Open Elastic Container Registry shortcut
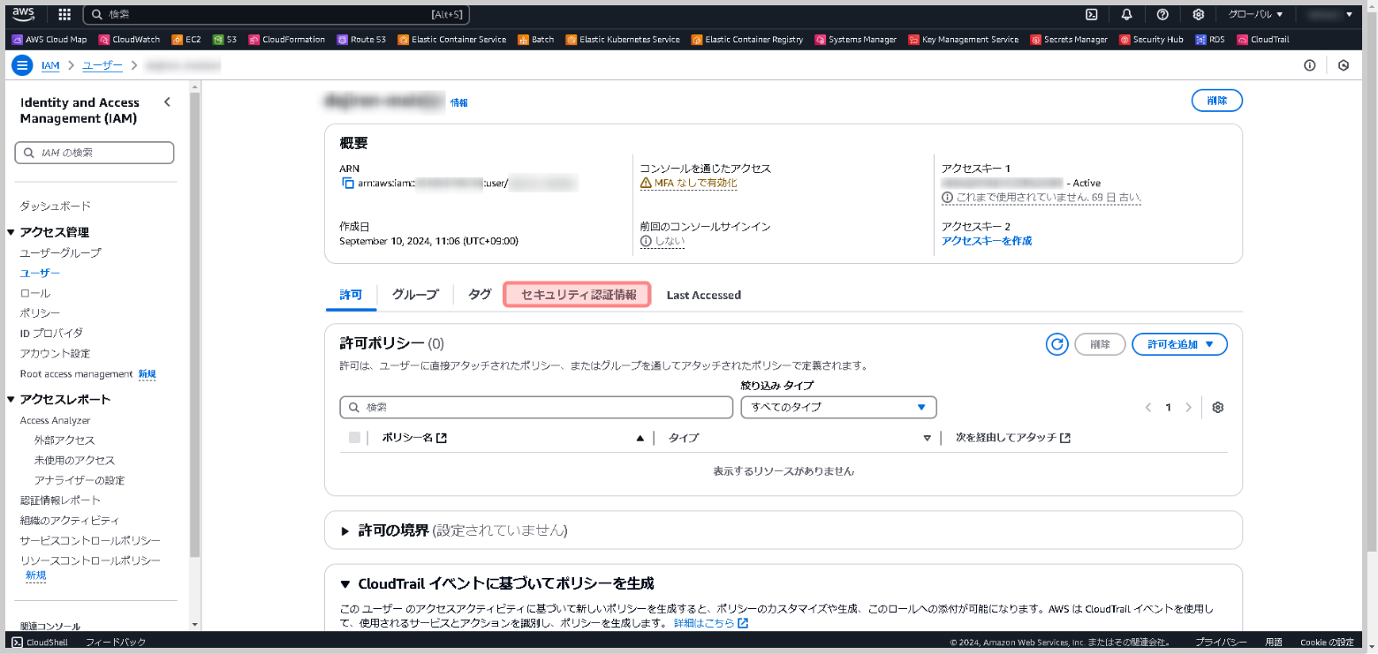 tap(747, 40)
